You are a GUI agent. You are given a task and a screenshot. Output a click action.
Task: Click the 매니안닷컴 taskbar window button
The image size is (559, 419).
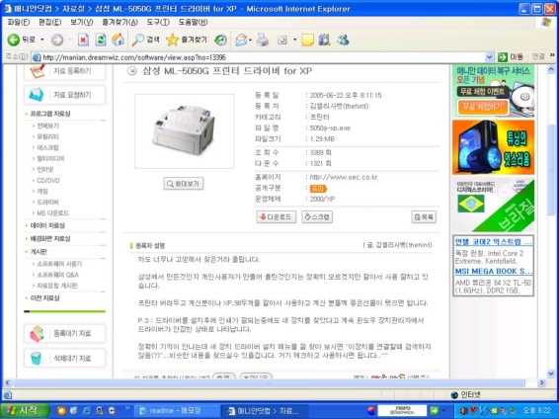coord(264,411)
